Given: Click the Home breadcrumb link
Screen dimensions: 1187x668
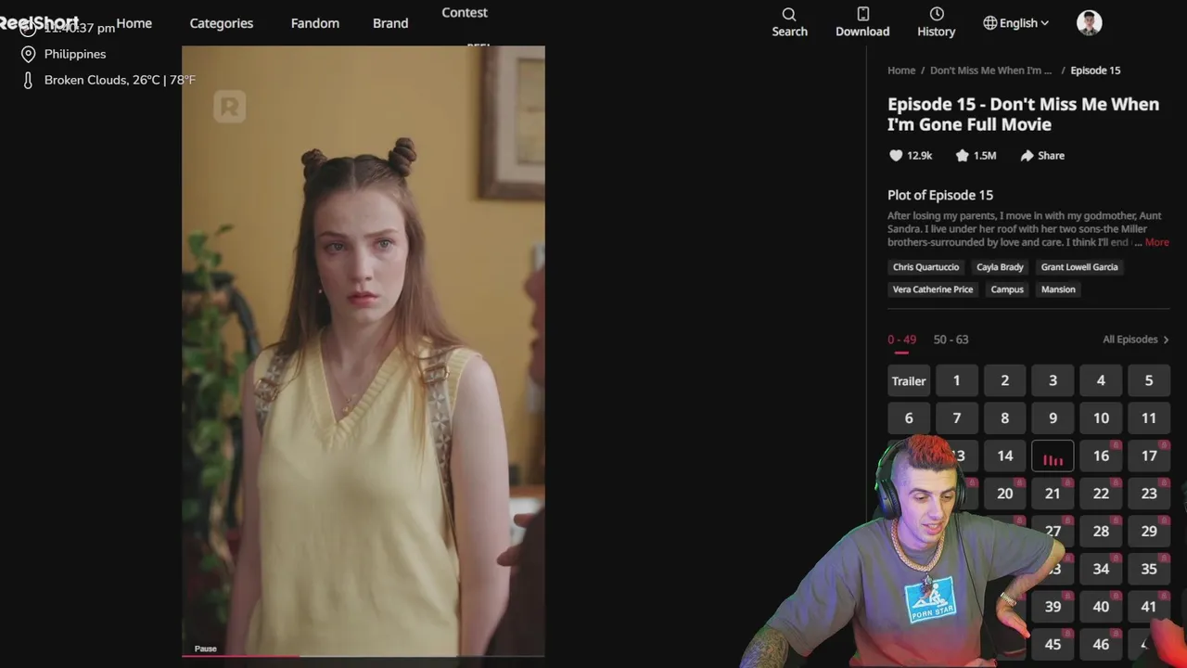Looking at the screenshot, I should pos(901,71).
